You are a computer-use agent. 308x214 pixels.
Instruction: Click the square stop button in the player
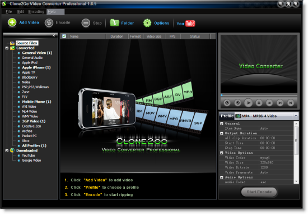point(269,103)
